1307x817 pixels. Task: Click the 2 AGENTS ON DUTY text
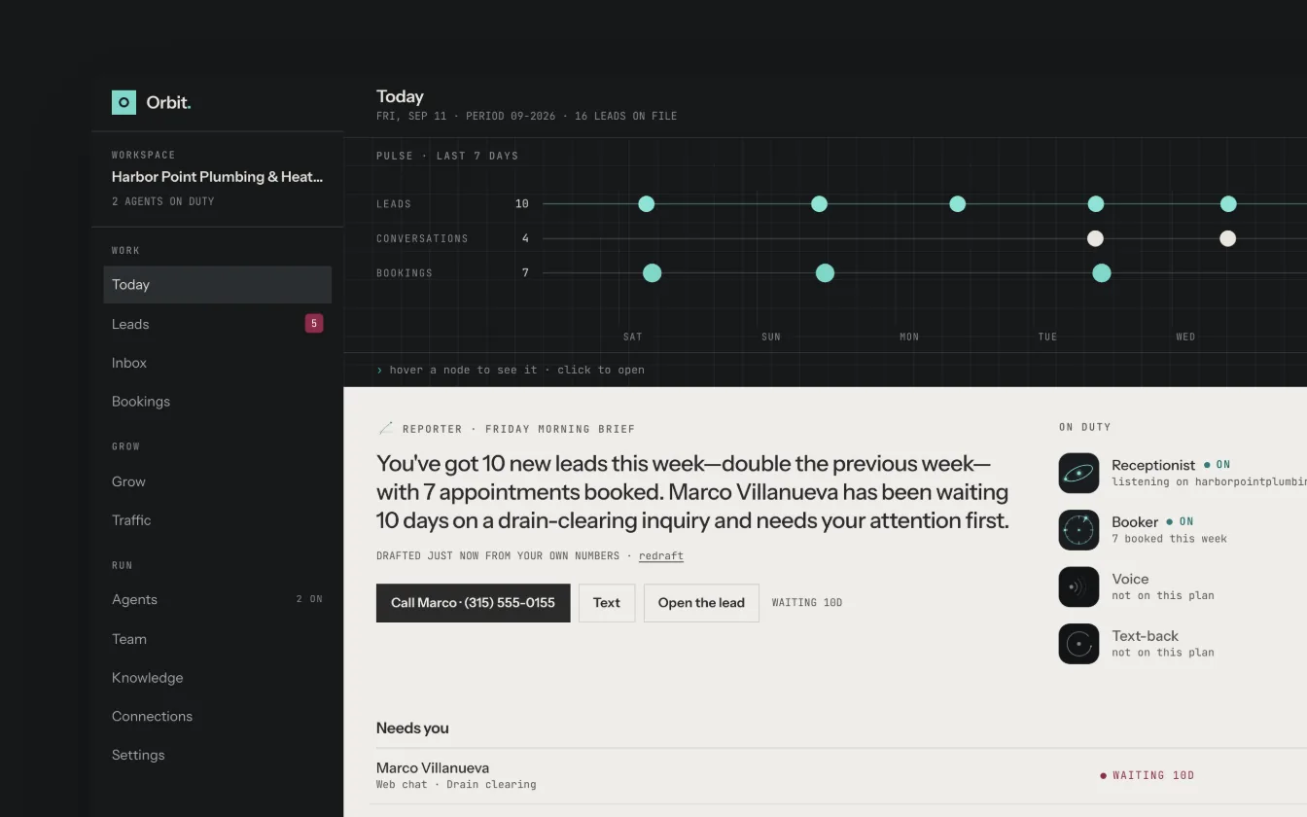click(x=163, y=201)
